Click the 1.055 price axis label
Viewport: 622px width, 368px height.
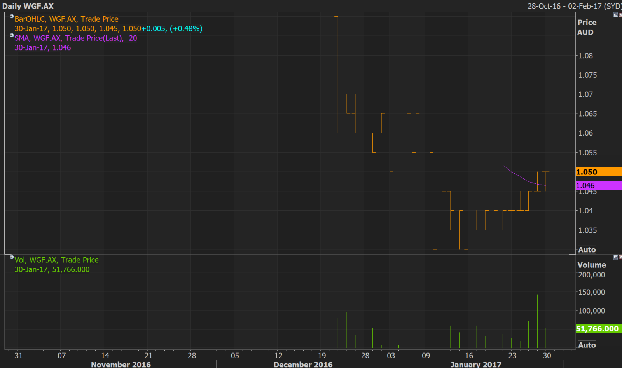pos(587,153)
